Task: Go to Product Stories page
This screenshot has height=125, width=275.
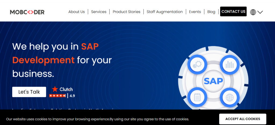Action: (x=126, y=12)
